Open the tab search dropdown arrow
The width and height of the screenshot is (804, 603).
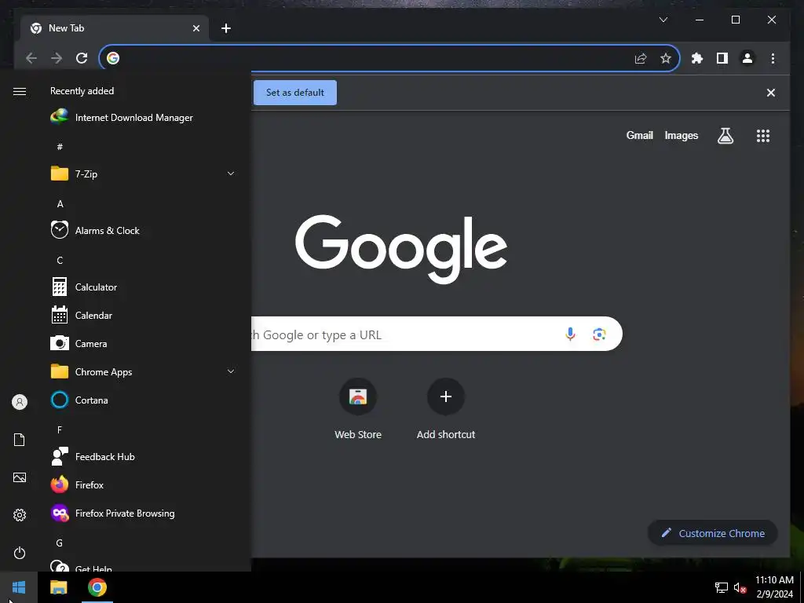tap(663, 20)
